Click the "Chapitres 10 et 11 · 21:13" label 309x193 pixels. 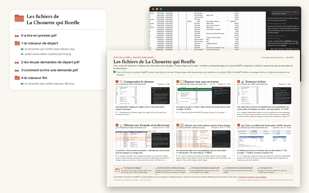point(221,128)
